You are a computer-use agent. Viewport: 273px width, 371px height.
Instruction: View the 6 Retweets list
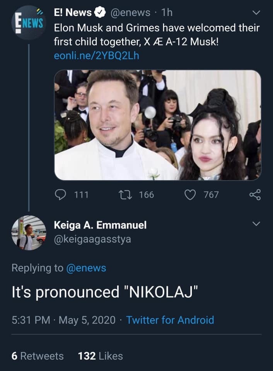[x=38, y=356]
